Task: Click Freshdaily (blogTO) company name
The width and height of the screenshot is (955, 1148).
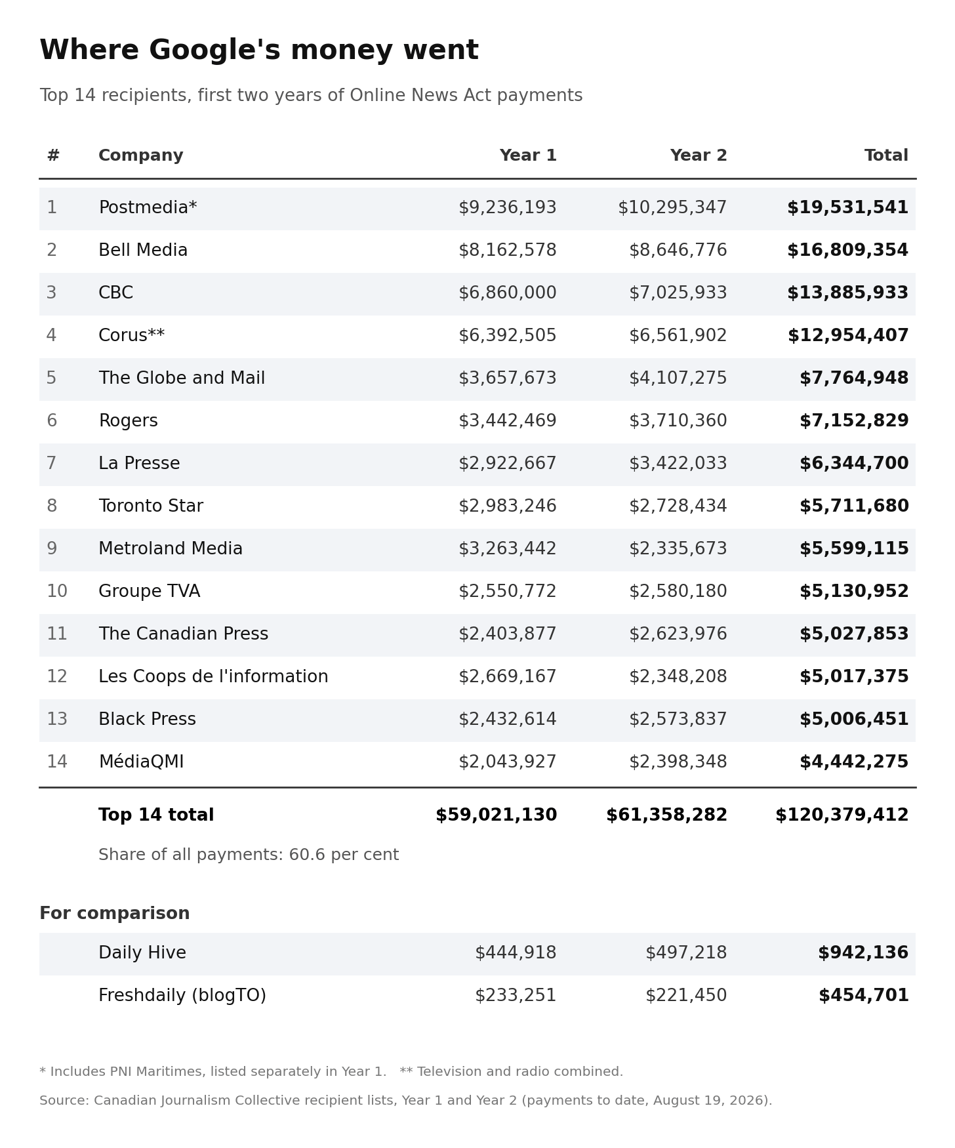Action: [x=182, y=996]
